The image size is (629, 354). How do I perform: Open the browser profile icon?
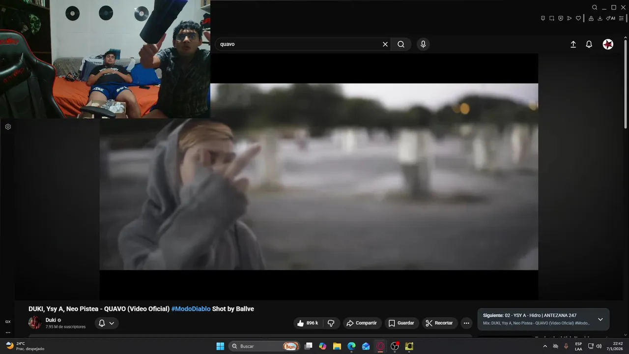(591, 18)
